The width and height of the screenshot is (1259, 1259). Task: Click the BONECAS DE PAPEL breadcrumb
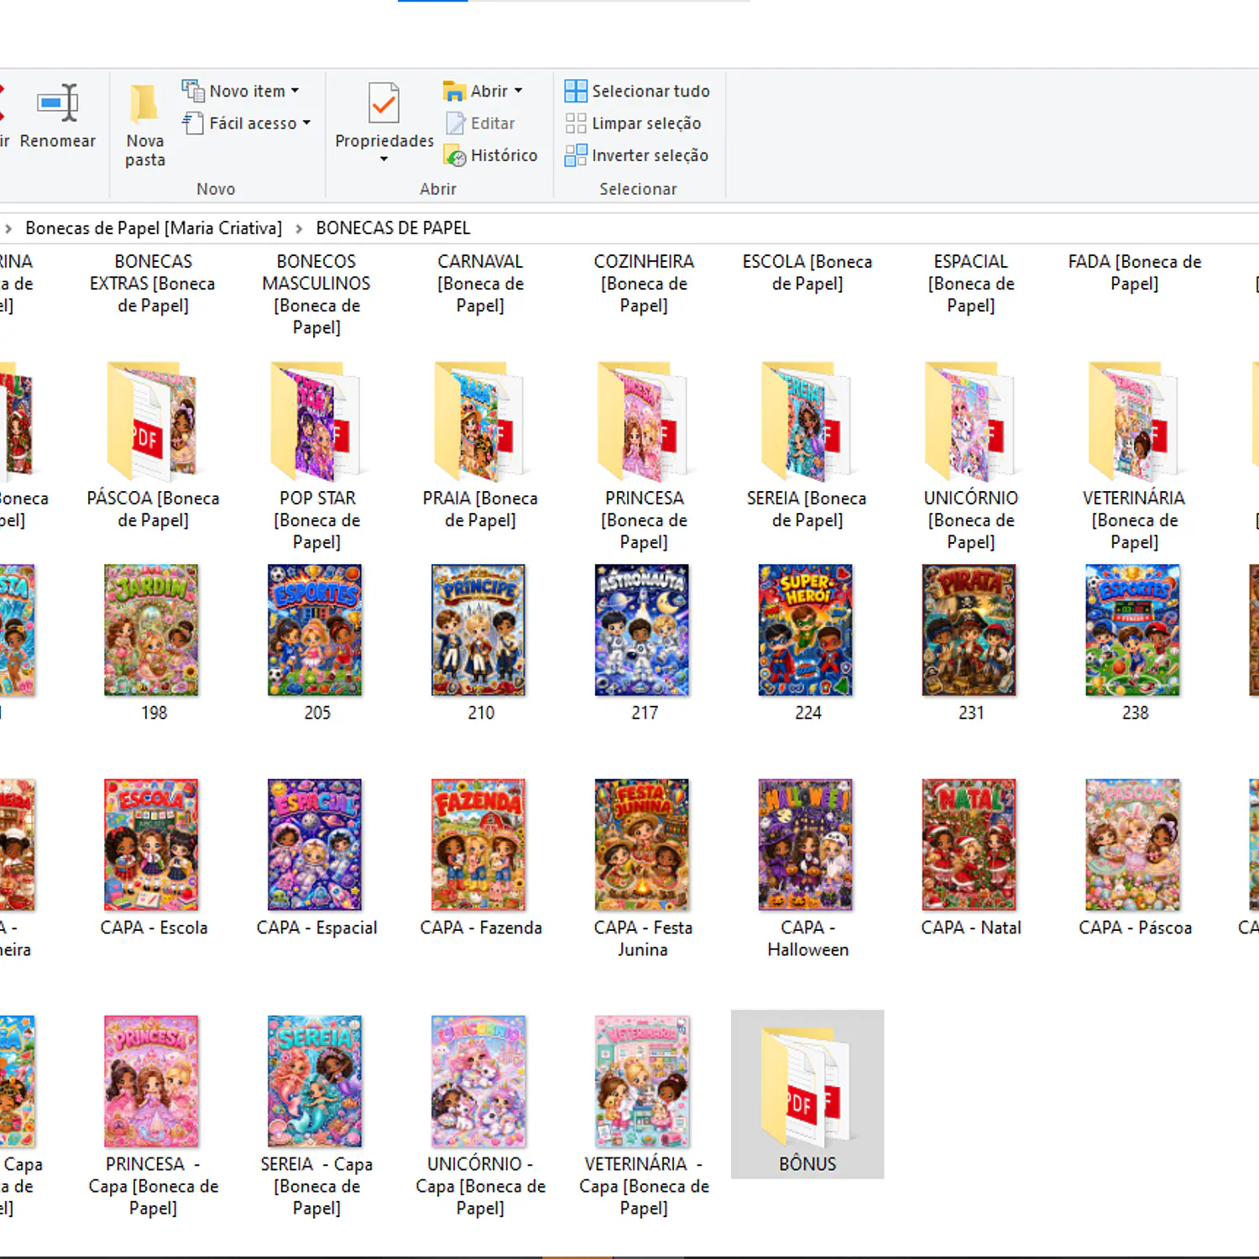click(x=393, y=228)
